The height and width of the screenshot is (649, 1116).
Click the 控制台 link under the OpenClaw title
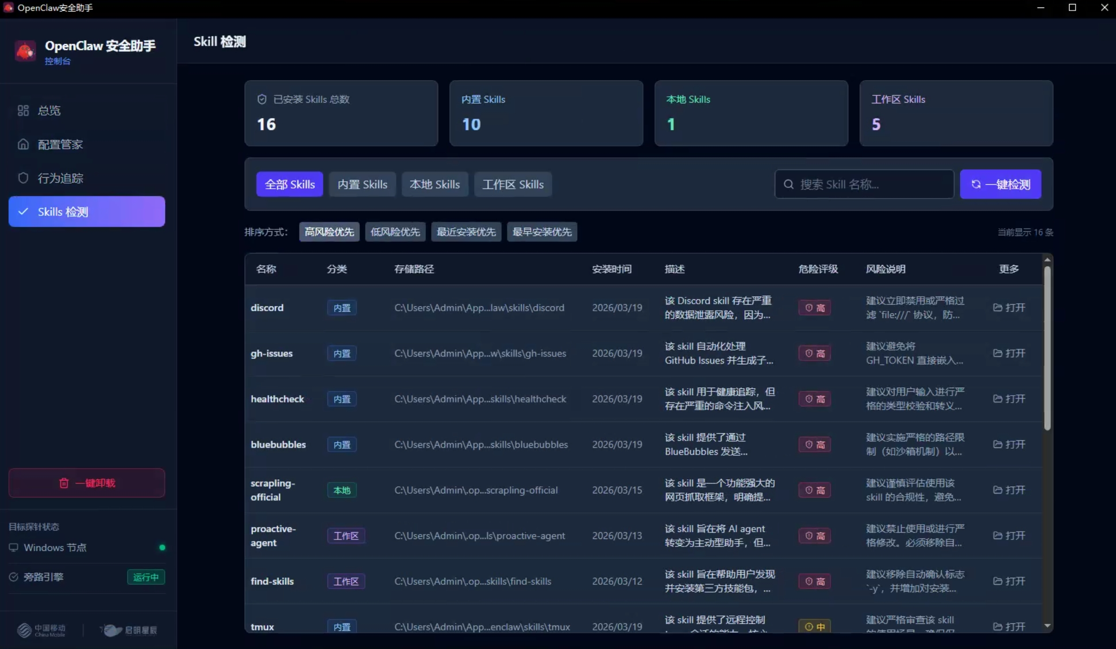click(57, 61)
